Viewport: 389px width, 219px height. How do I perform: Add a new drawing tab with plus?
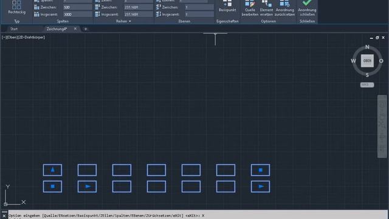coord(86,29)
